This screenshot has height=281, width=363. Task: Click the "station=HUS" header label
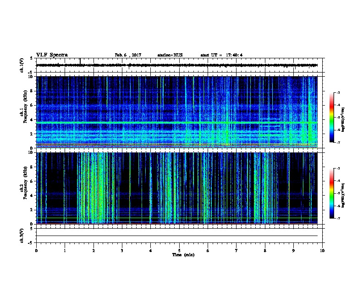point(170,55)
